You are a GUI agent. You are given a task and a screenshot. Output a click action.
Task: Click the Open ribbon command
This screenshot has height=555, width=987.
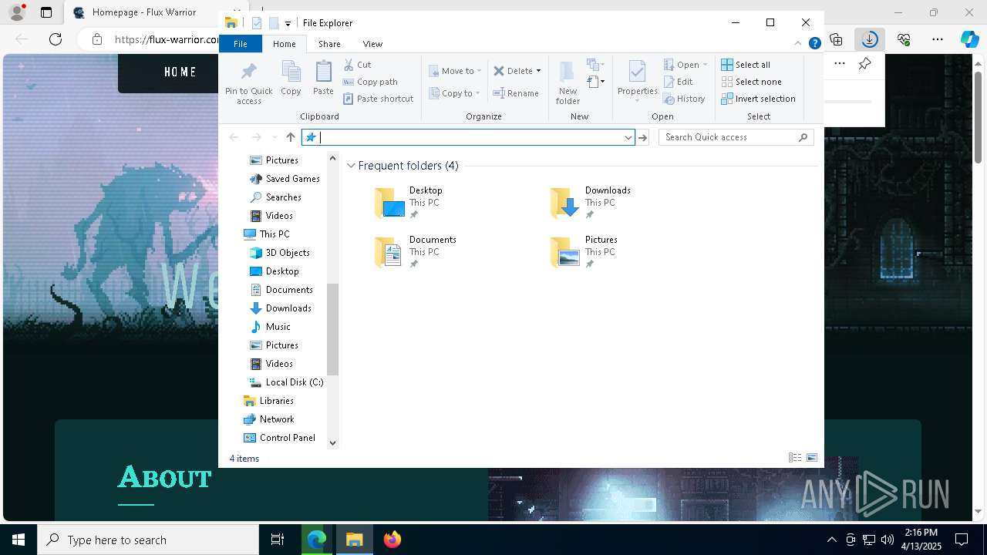685,65
